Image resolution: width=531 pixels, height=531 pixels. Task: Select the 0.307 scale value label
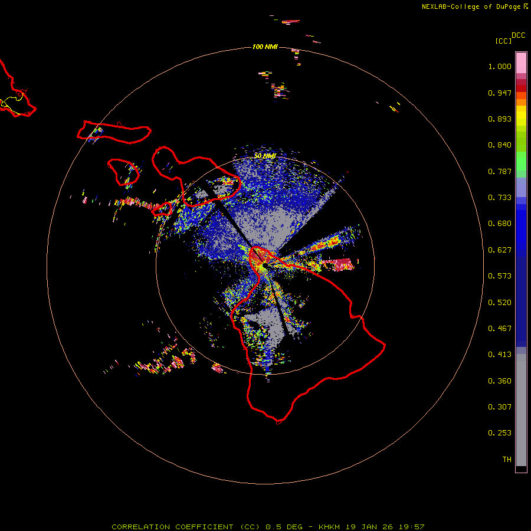pyautogui.click(x=500, y=407)
